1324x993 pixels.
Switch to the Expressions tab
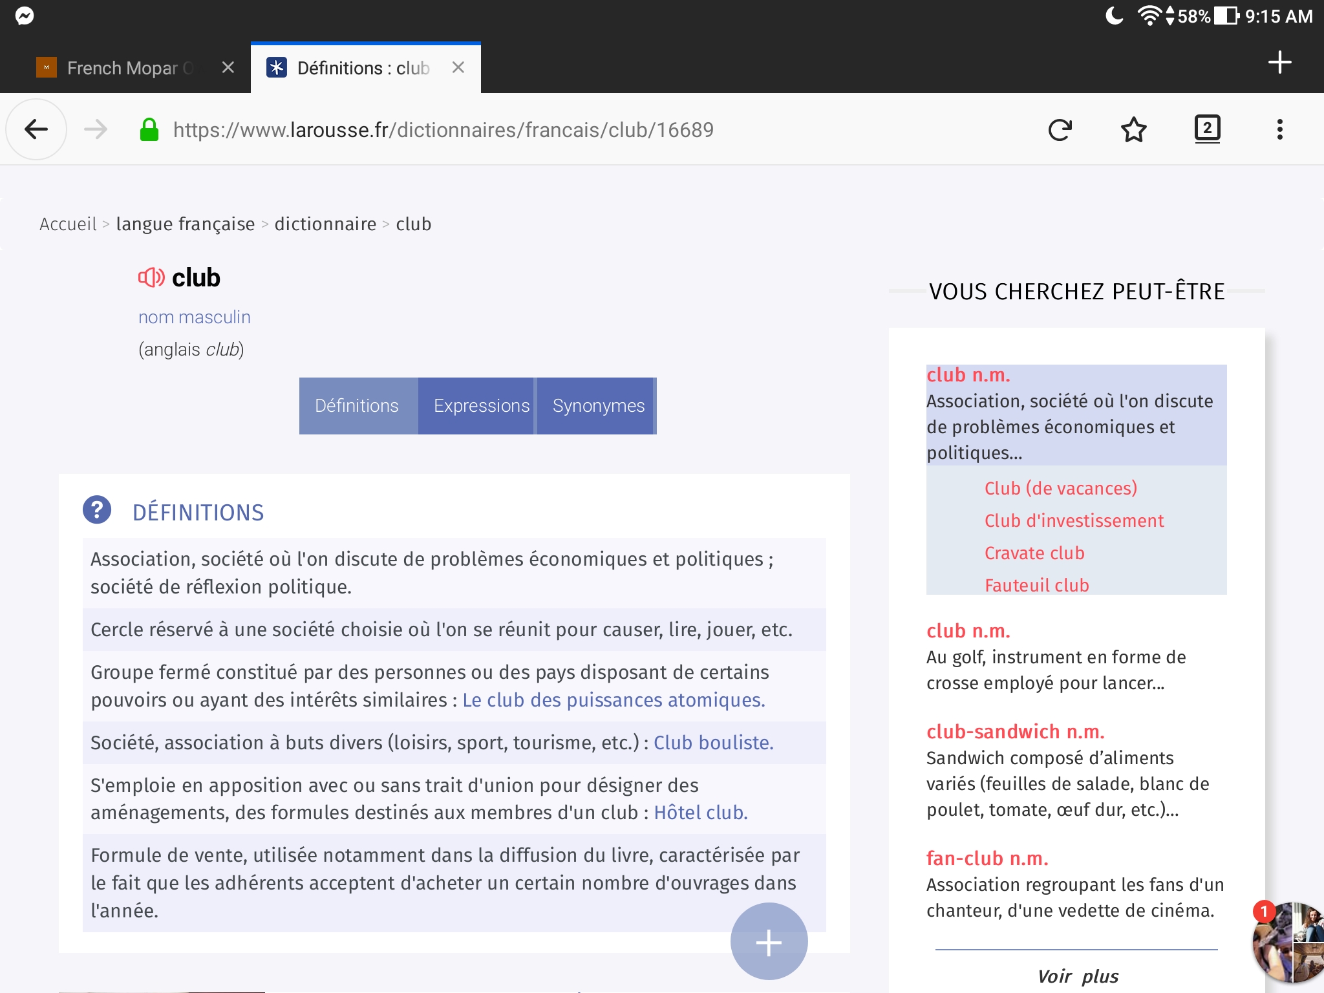481,406
